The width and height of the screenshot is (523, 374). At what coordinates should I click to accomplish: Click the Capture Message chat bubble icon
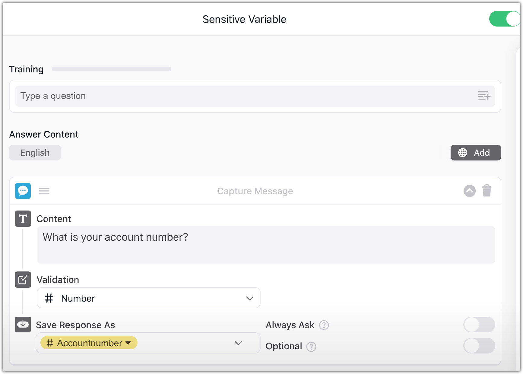(x=23, y=191)
